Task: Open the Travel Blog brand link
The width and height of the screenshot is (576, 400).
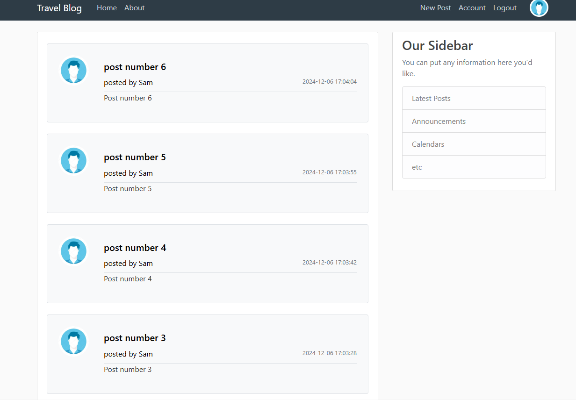Action: (x=59, y=8)
